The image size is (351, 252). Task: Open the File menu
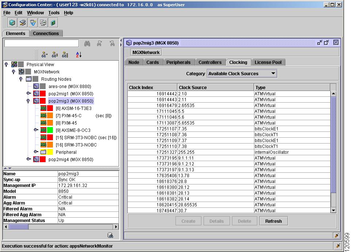[x=7, y=13]
